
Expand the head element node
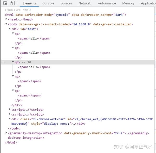pyautogui.click(x=6, y=19)
